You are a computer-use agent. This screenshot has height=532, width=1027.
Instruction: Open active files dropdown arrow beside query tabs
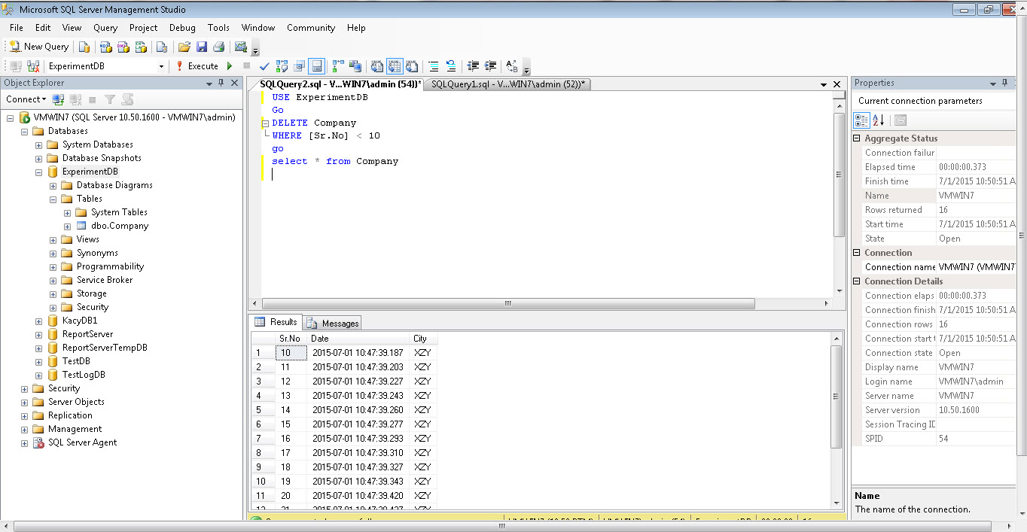(x=824, y=84)
